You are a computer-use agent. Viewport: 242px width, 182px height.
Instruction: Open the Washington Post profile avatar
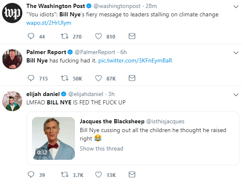12,13
